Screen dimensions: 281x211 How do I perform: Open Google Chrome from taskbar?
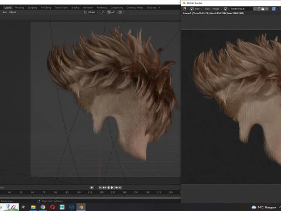point(43,207)
